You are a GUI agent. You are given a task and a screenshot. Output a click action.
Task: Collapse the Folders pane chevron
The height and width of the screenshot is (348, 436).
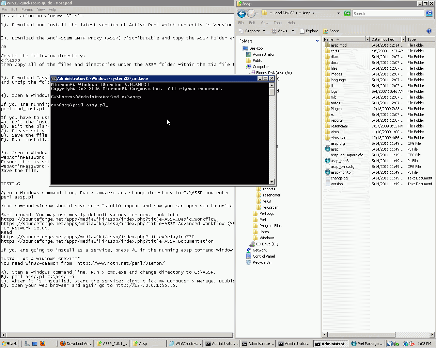[x=317, y=41]
